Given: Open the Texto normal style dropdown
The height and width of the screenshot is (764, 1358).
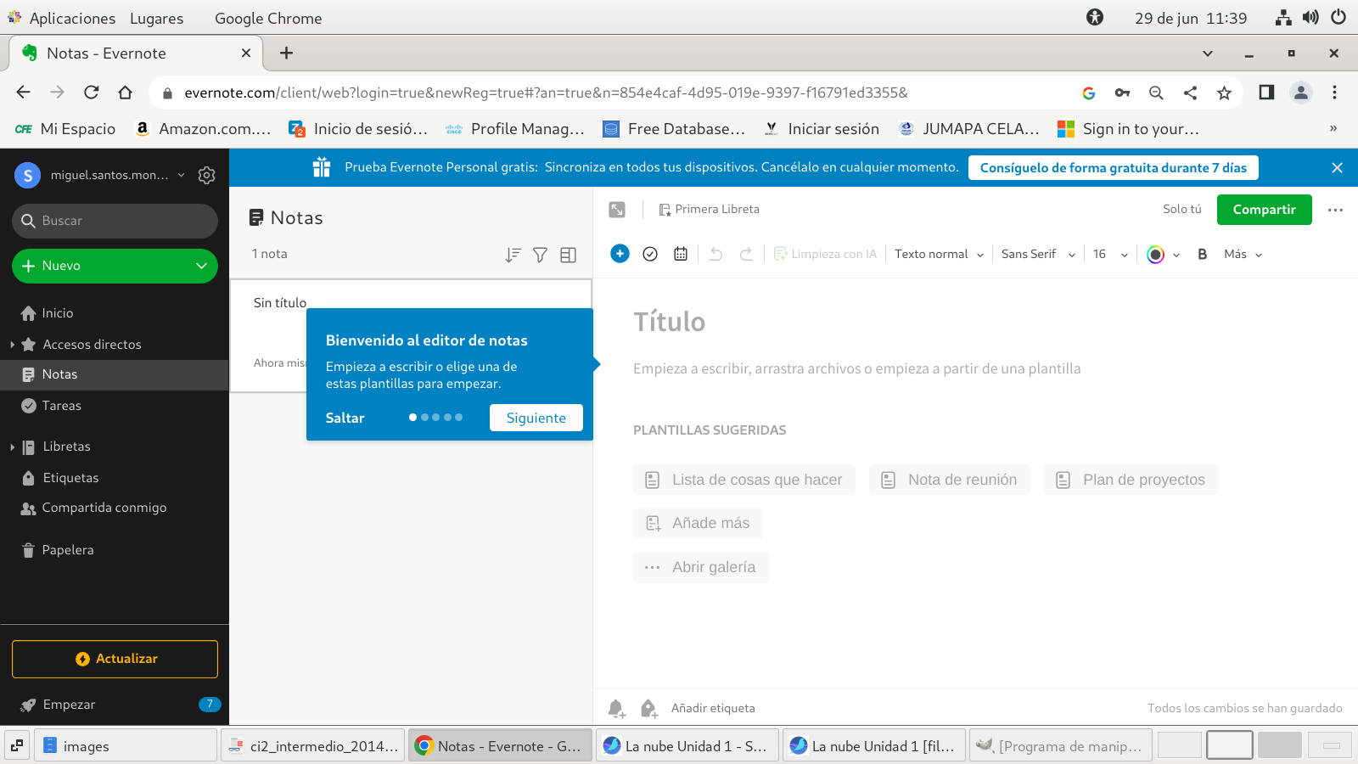Looking at the screenshot, I should (939, 254).
